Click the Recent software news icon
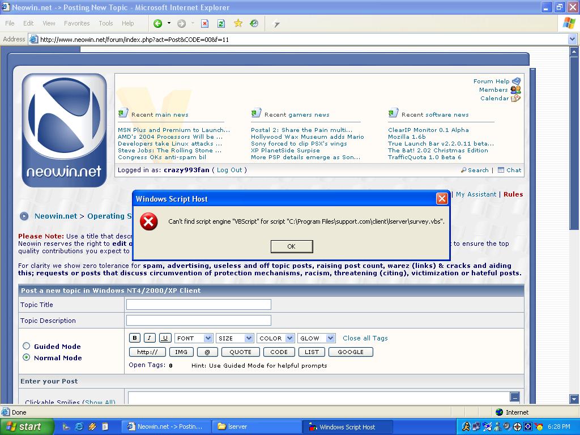The height and width of the screenshot is (435, 580). pyautogui.click(x=393, y=113)
